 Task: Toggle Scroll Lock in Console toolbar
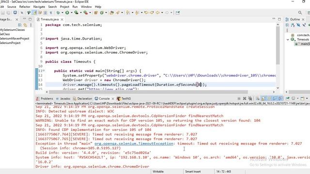tap(263, 98)
